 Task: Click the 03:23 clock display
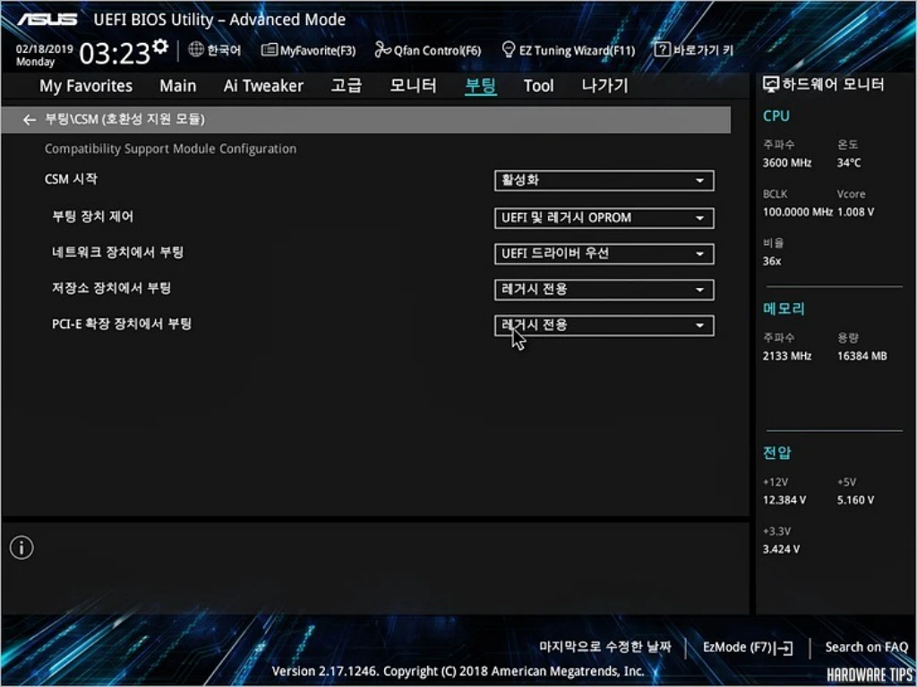[115, 55]
